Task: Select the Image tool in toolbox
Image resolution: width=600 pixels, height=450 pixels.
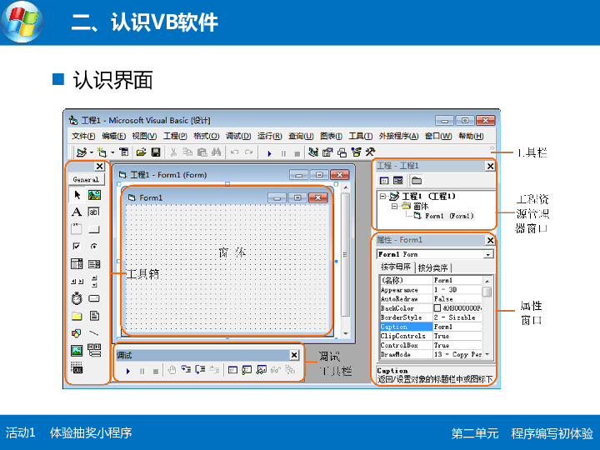Action: pyautogui.click(x=77, y=350)
